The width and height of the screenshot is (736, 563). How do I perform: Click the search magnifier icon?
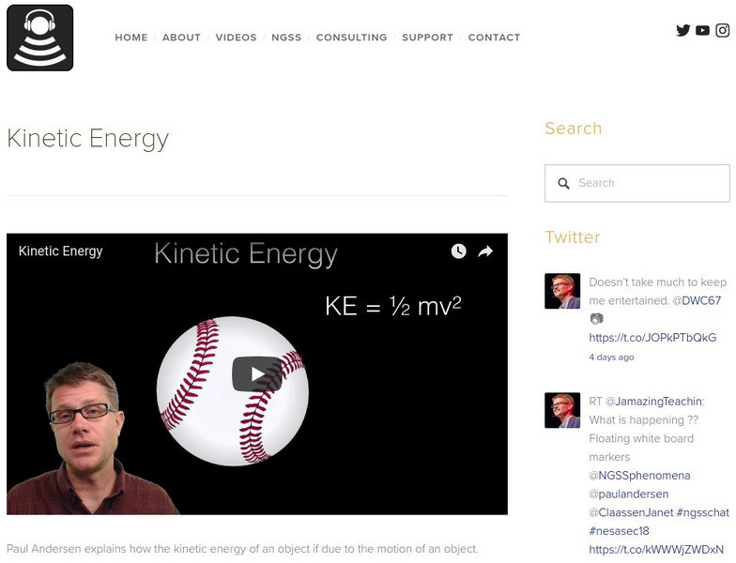[x=563, y=184]
